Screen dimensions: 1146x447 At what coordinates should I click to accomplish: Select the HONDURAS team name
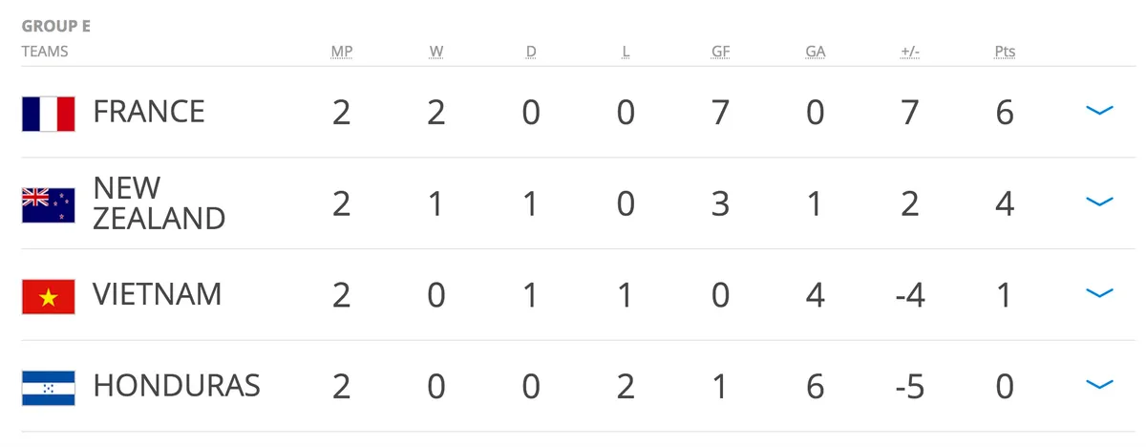point(177,386)
